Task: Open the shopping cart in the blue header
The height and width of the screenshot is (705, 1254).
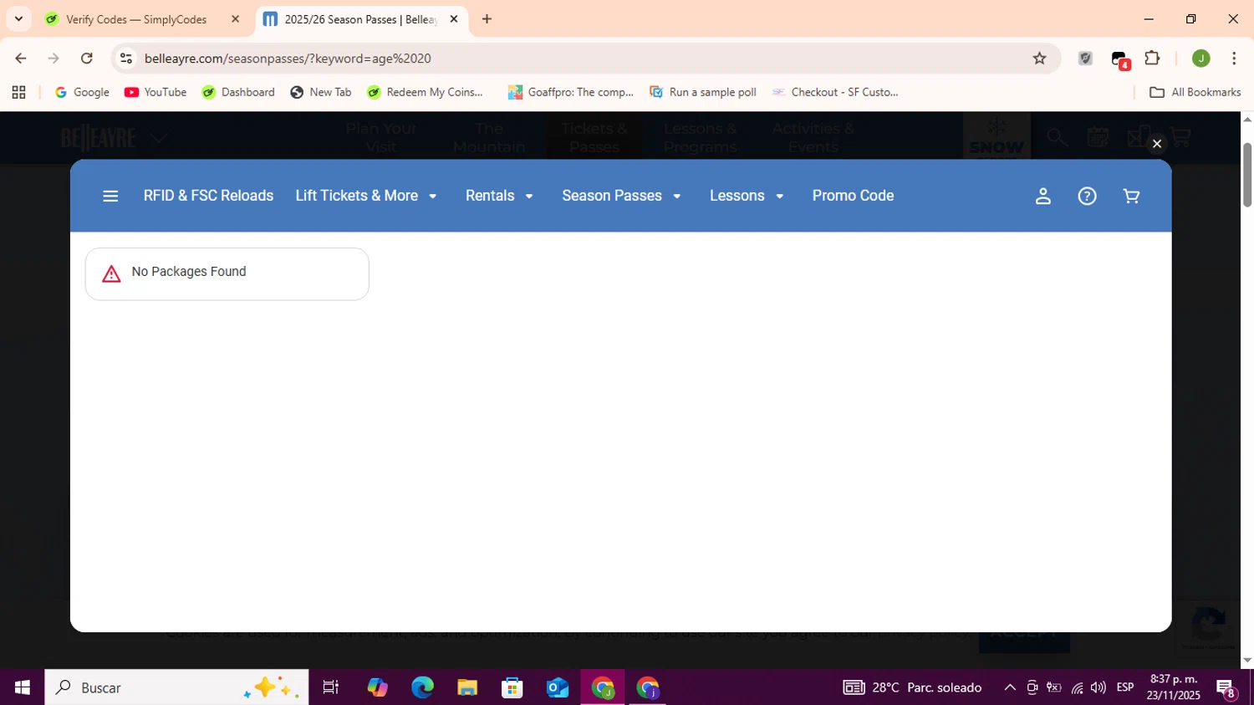Action: click(x=1131, y=196)
